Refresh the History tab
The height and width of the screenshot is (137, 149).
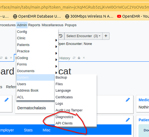coord(74,58)
